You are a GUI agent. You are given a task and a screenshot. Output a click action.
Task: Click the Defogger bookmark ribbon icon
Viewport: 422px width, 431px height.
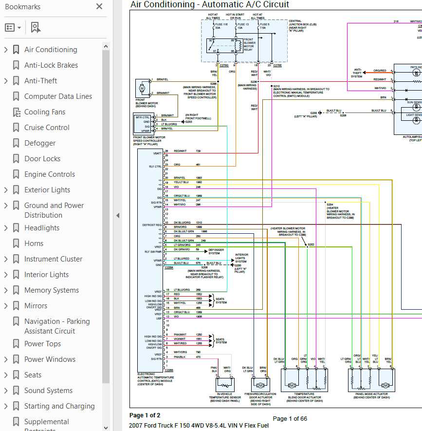(16, 143)
